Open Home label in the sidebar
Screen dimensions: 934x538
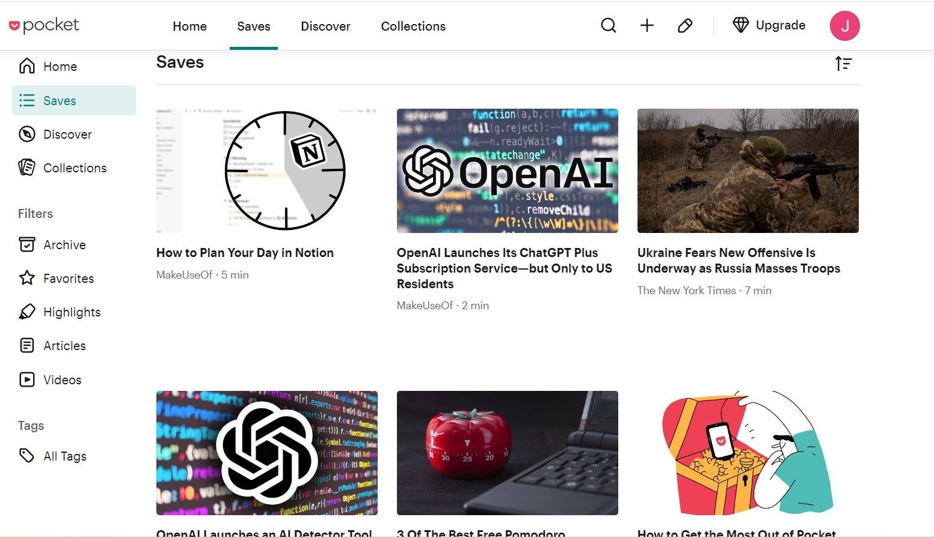tap(60, 66)
